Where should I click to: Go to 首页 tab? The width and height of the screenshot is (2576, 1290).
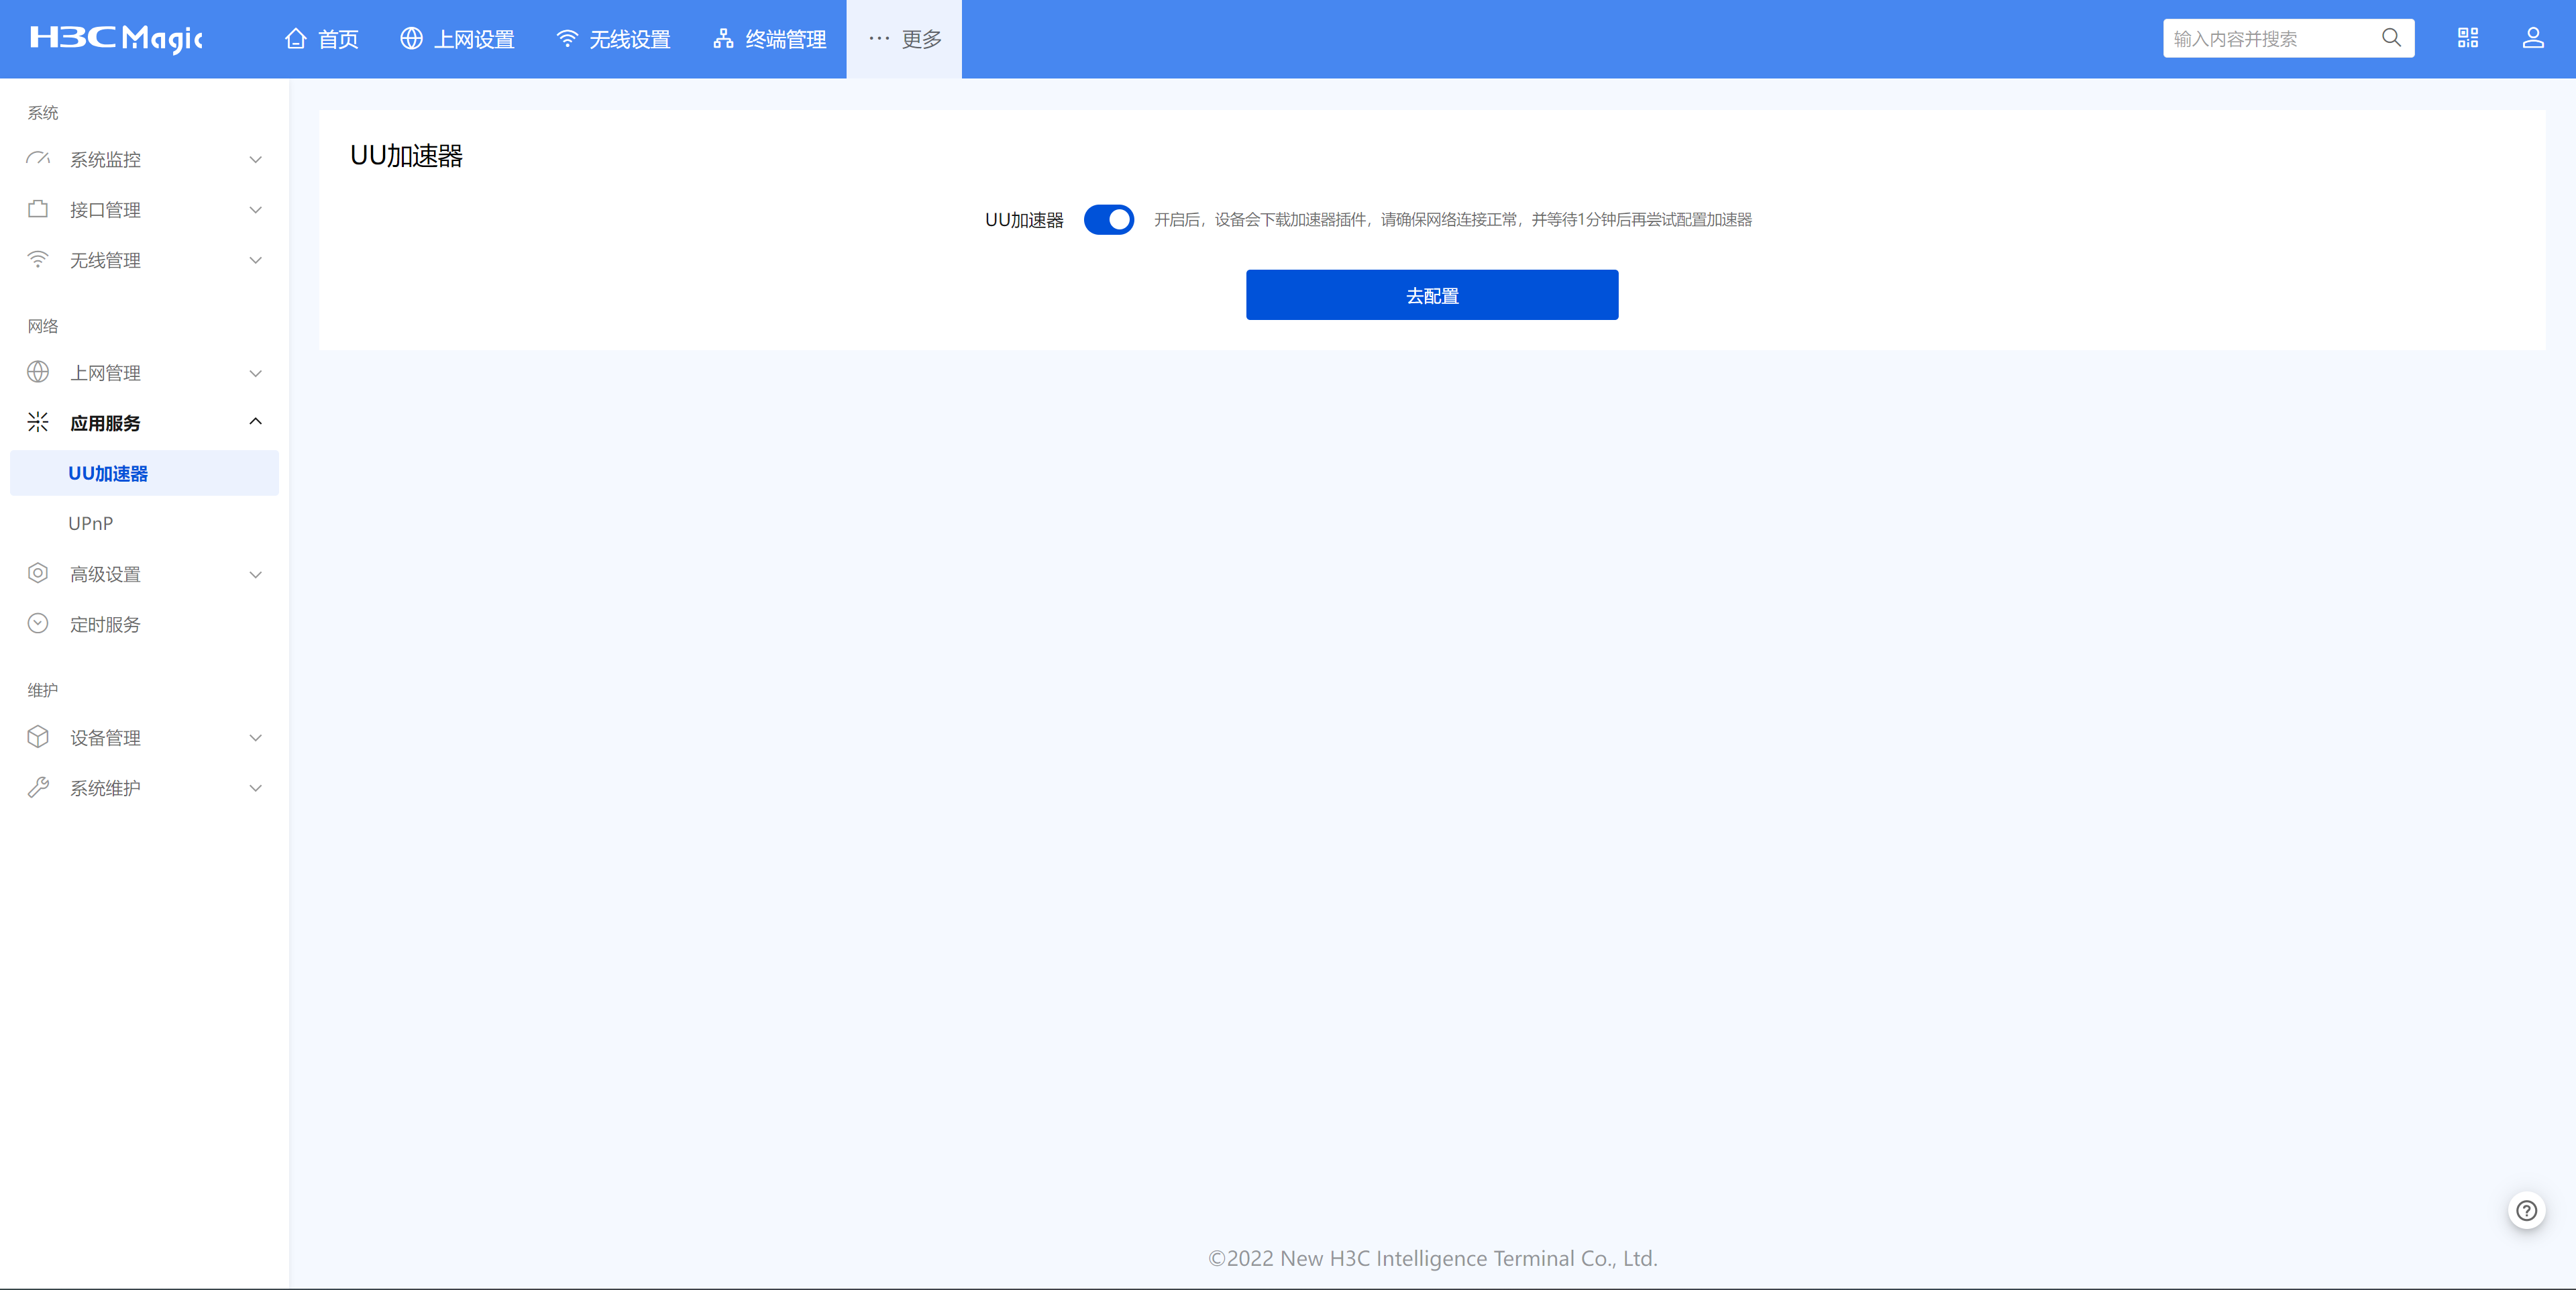(x=322, y=39)
